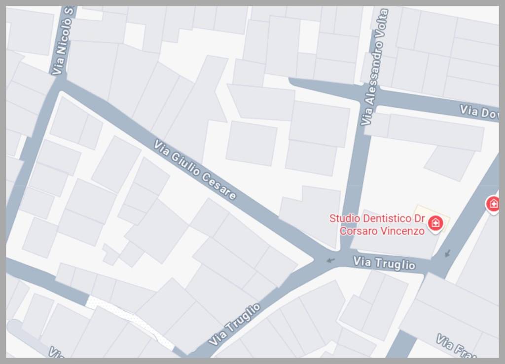The width and height of the screenshot is (505, 364).
Task: Open the Studio Dentistico Dr Corsaro Vincenzo label
Action: [377, 225]
